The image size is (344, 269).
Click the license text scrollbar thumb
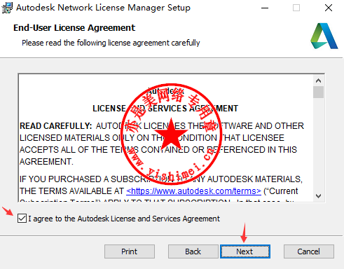(x=318, y=92)
